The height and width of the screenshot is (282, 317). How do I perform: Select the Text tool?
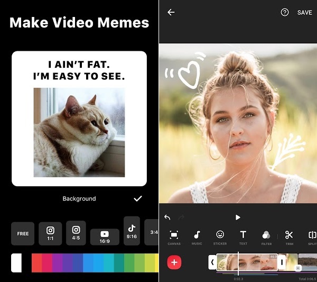[243, 238]
